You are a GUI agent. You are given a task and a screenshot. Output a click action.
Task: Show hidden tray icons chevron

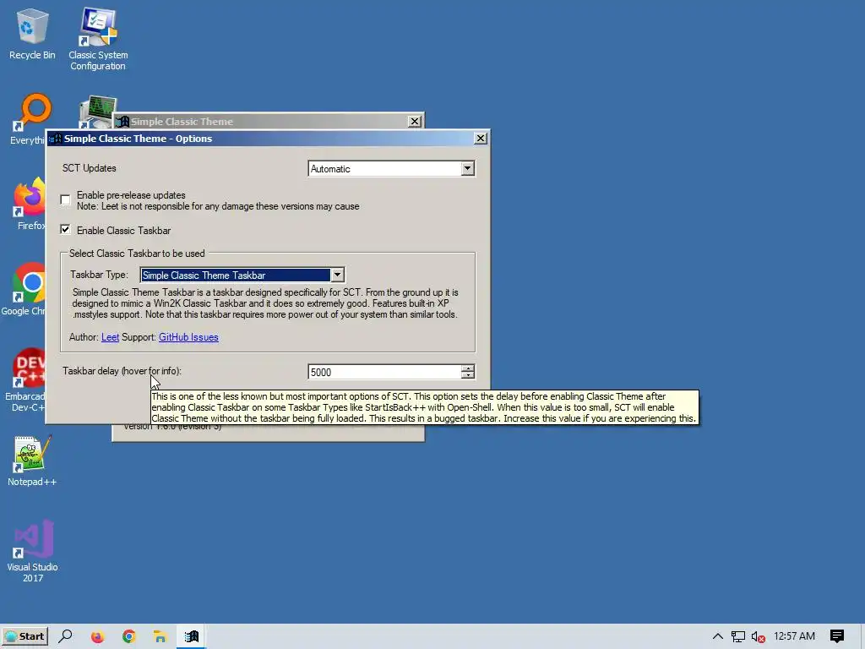(x=718, y=636)
